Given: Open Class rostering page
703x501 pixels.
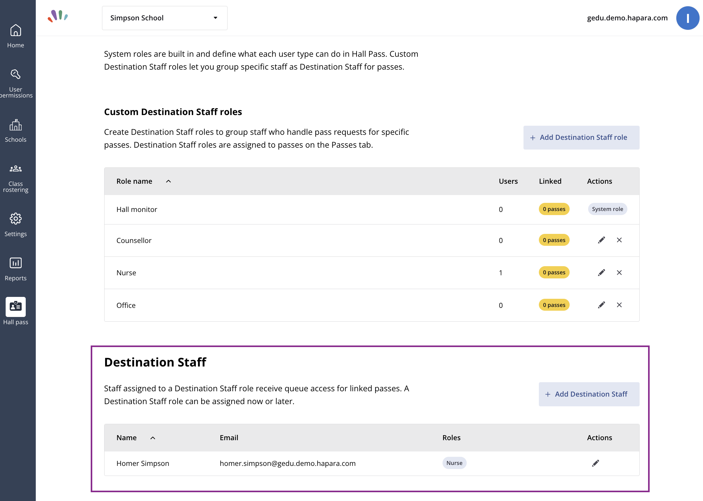Looking at the screenshot, I should coord(16,178).
